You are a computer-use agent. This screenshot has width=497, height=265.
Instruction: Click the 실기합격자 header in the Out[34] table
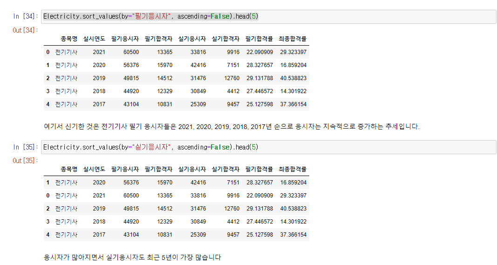(226, 39)
